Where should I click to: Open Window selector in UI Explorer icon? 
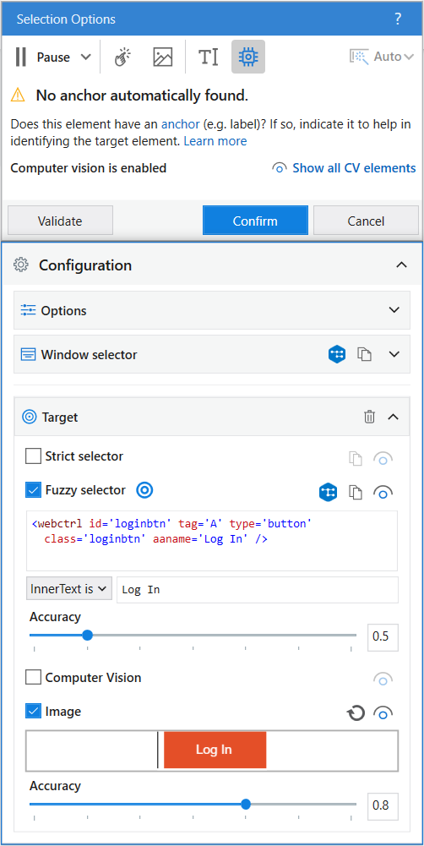[337, 354]
